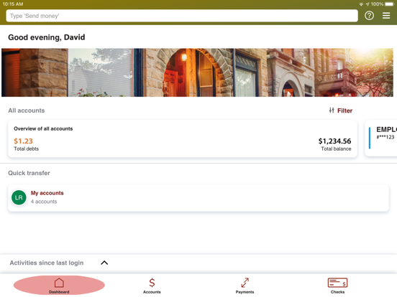Open the help question mark icon
Screen dimensions: 397x297
(x=369, y=16)
